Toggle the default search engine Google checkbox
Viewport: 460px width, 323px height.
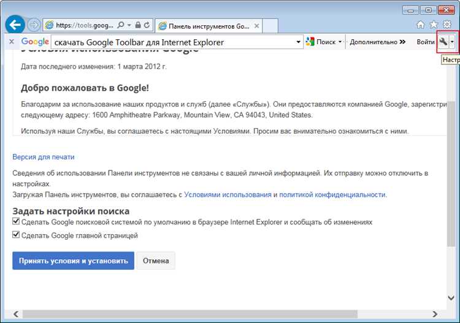[16, 221]
